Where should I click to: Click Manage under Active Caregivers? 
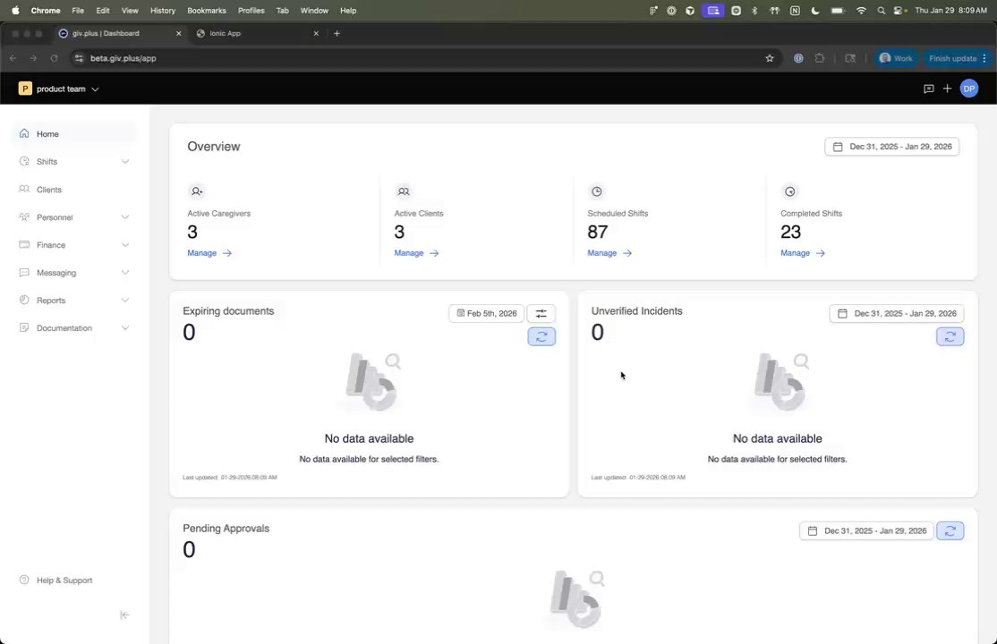209,253
